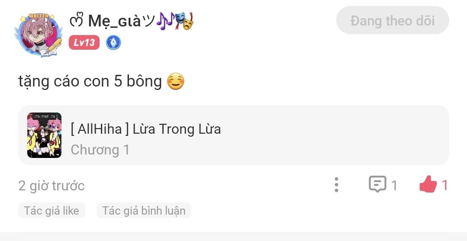Click the 2 giờ trước timestamp

[52, 186]
